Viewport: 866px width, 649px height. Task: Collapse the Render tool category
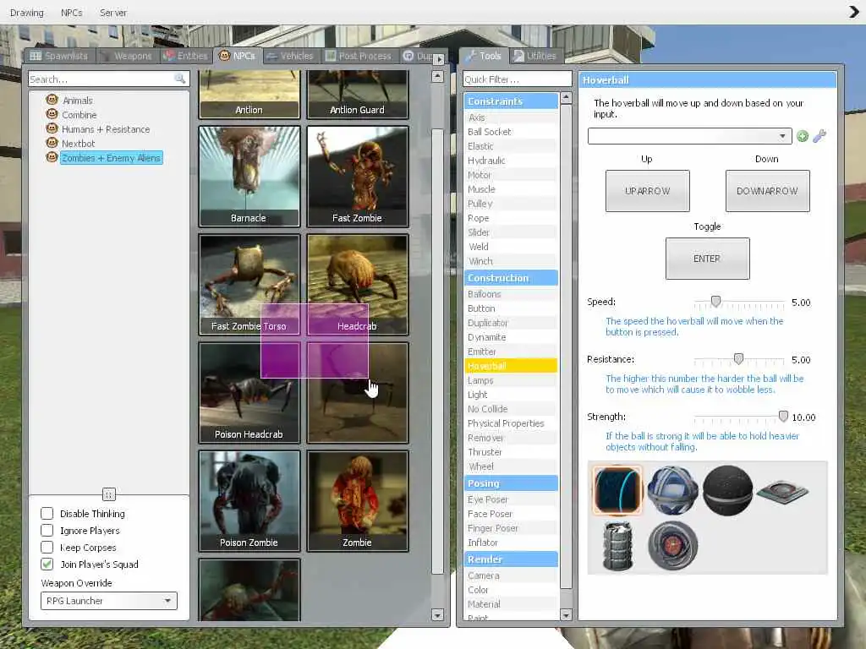coord(511,559)
